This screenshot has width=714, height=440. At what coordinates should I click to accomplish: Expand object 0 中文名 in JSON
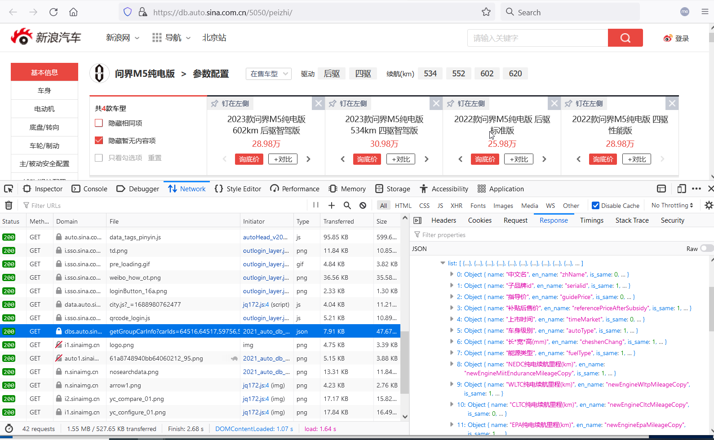(x=452, y=274)
